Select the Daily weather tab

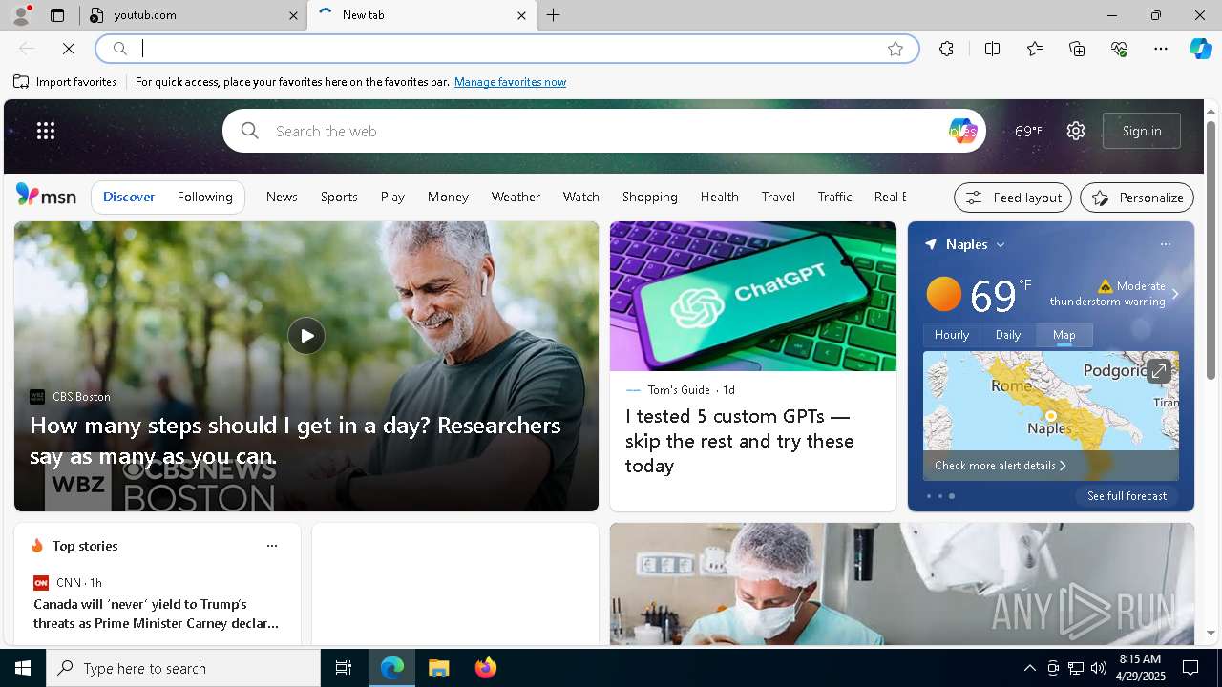pos(1008,335)
